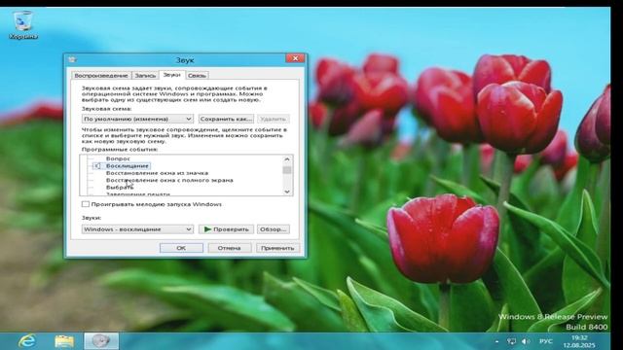The image size is (623, 350).
Task: Open the Recycle Bin desktop icon
Action: 22,25
